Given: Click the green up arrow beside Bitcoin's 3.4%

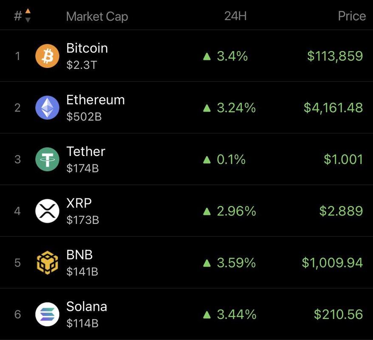Looking at the screenshot, I should [x=207, y=57].
